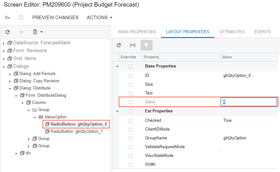Viewport: 280px width, 172px height.
Task: Refresh the control tree panel
Action: coord(8,32)
